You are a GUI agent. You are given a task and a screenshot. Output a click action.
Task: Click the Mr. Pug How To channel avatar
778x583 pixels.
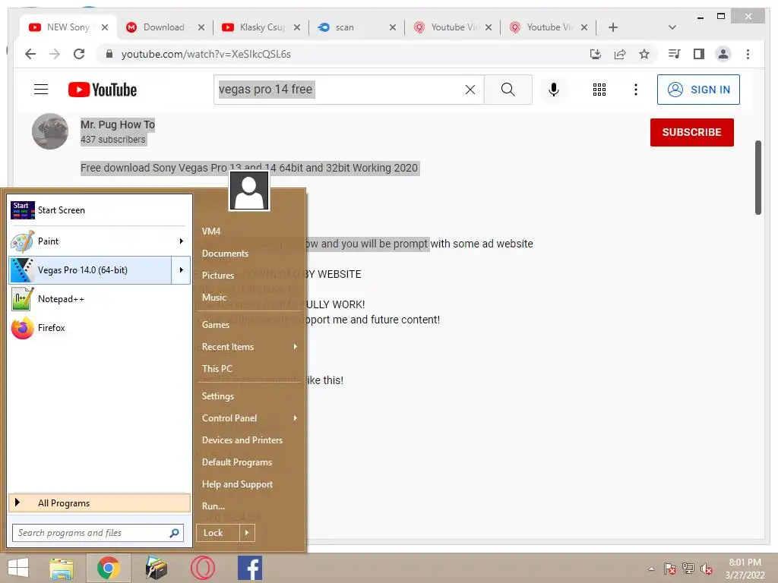[x=50, y=131]
